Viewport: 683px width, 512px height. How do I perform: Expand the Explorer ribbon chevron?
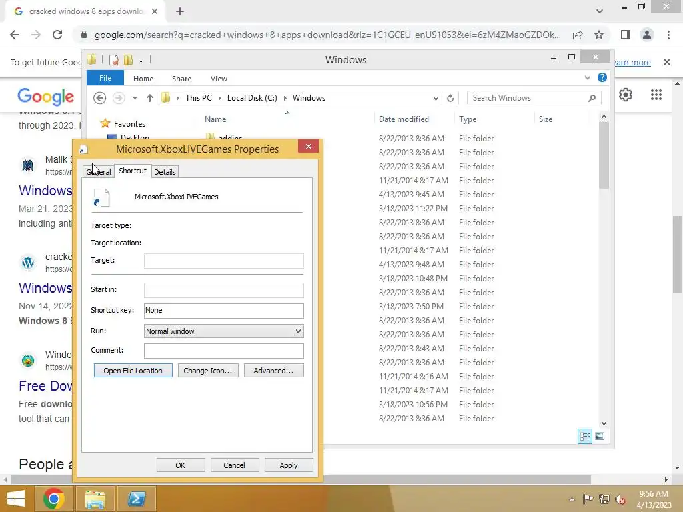(x=587, y=77)
